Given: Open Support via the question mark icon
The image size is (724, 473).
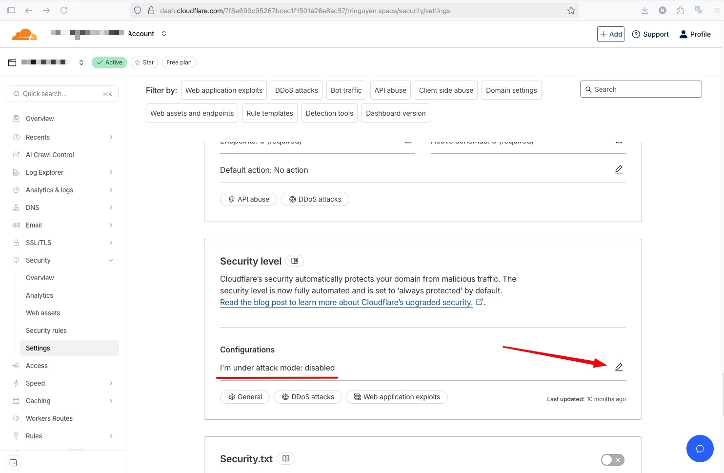Looking at the screenshot, I should click(636, 34).
